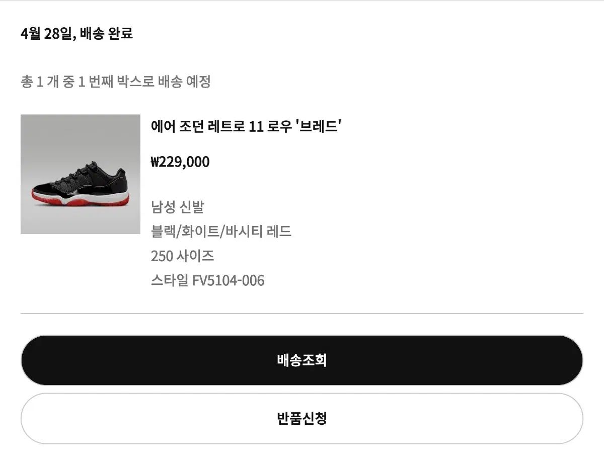The height and width of the screenshot is (464, 604).
Task: Click the 반품신청 return request button
Action: [x=301, y=418]
